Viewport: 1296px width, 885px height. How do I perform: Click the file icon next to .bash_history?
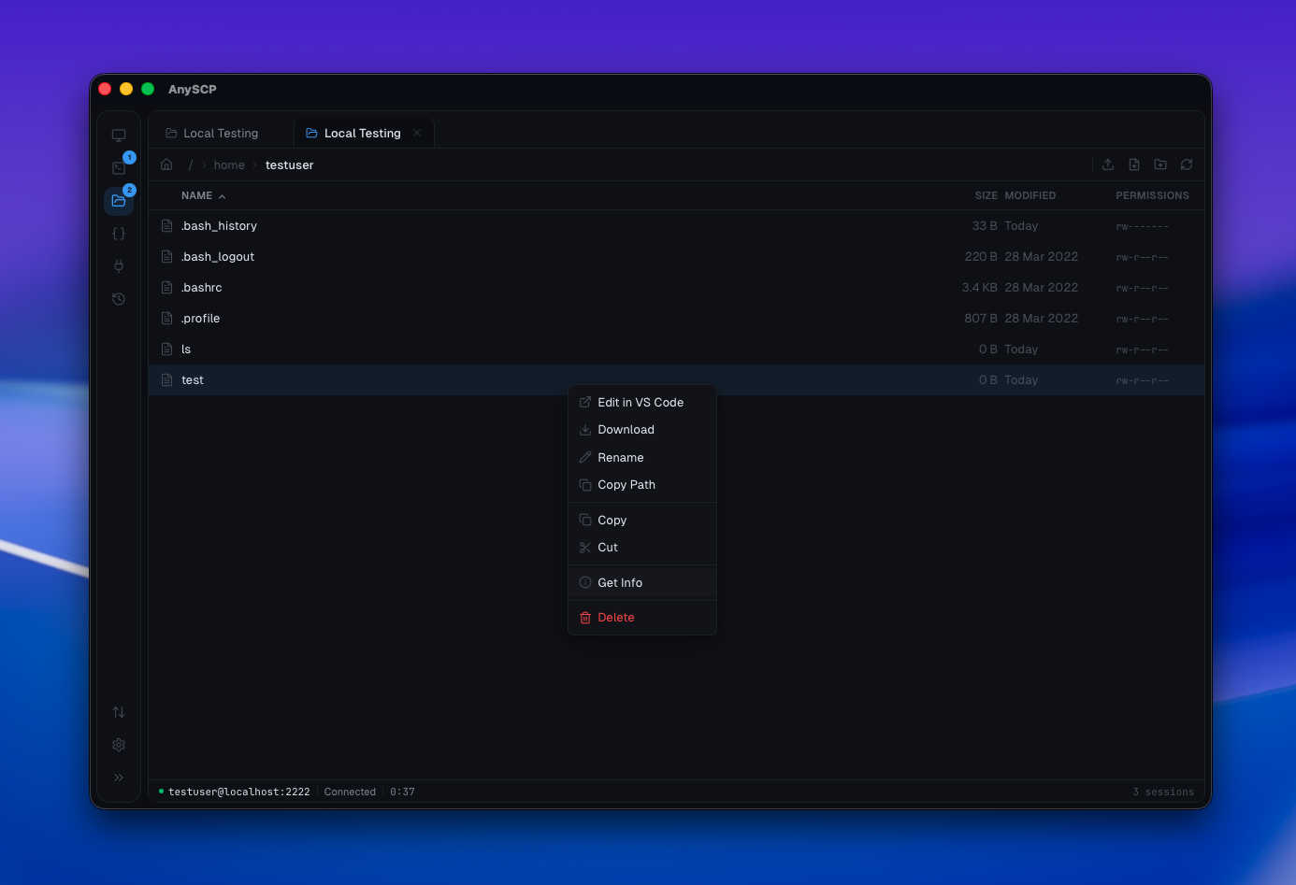(x=166, y=226)
